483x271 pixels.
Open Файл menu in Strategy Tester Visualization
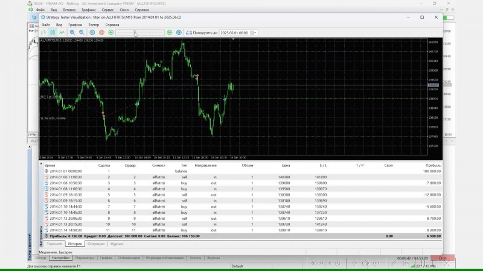click(46, 25)
